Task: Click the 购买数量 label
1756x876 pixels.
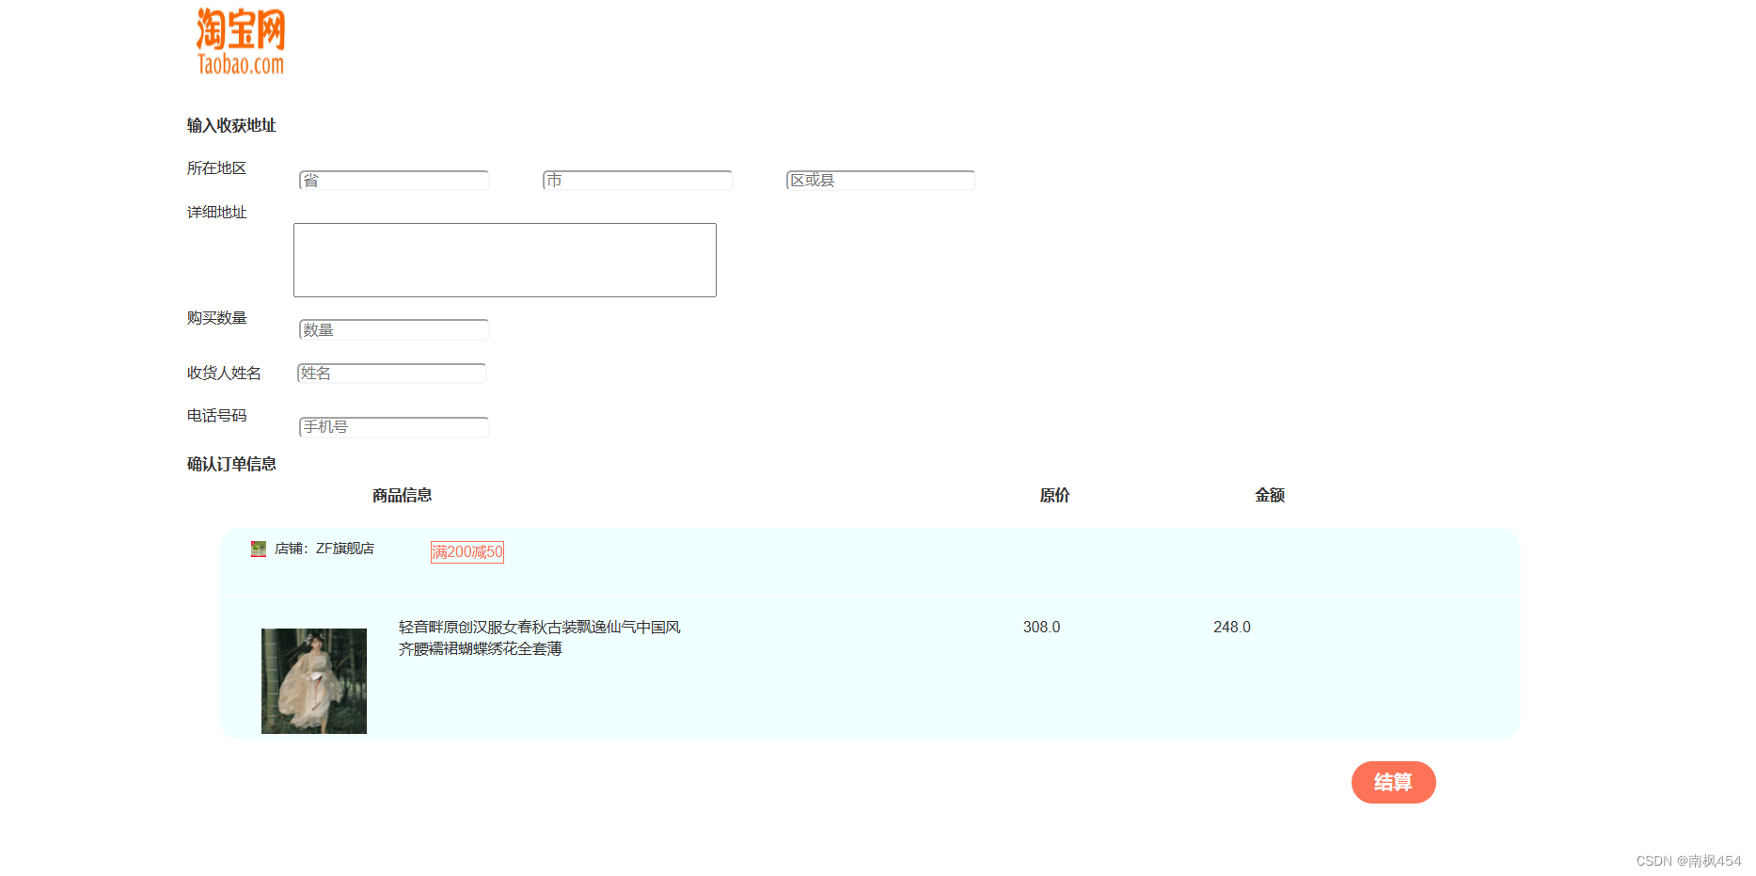Action: (216, 317)
